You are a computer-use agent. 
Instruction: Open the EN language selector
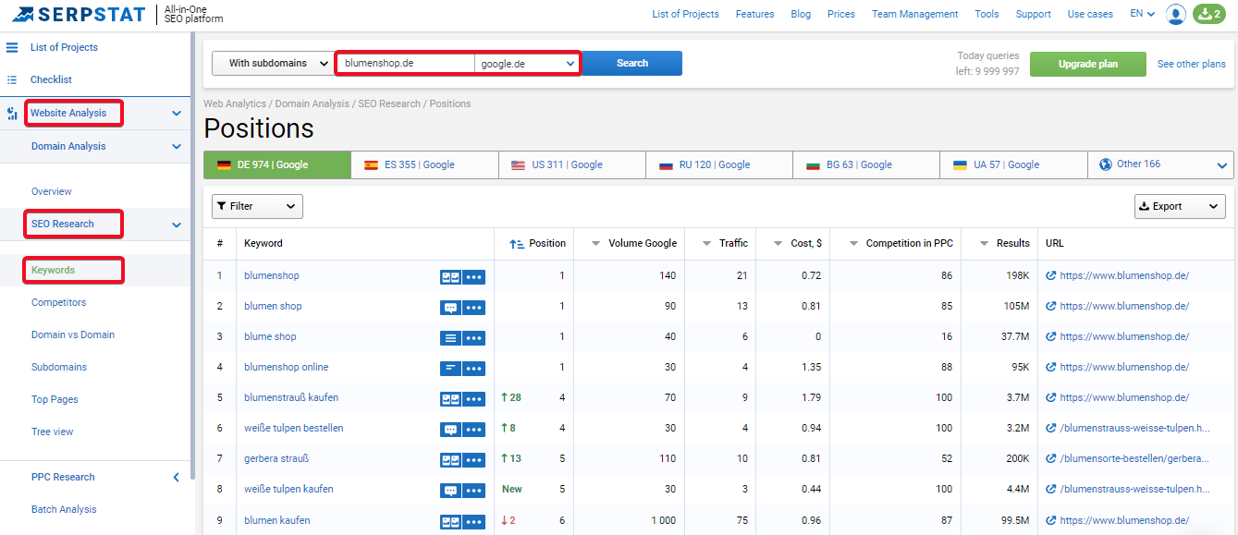(1143, 14)
